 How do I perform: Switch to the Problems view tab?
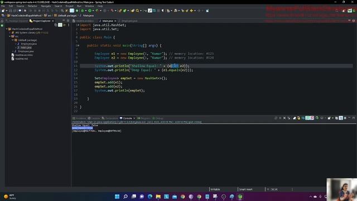click(x=79, y=118)
